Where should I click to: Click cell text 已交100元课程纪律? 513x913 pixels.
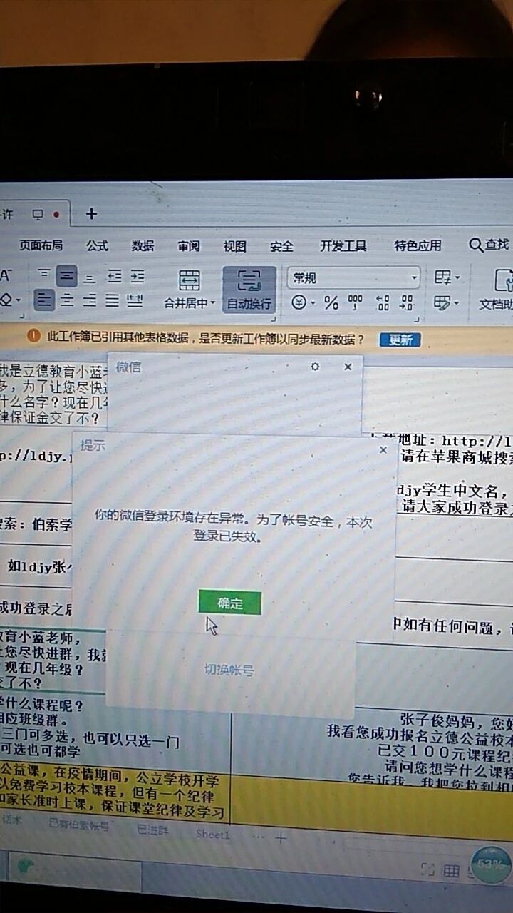[445, 751]
